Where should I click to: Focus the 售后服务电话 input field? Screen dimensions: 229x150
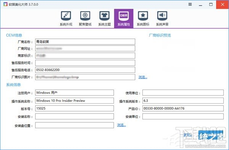[85, 70]
